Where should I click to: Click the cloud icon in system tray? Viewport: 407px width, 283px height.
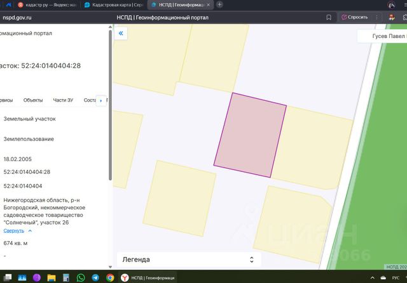tap(383, 277)
